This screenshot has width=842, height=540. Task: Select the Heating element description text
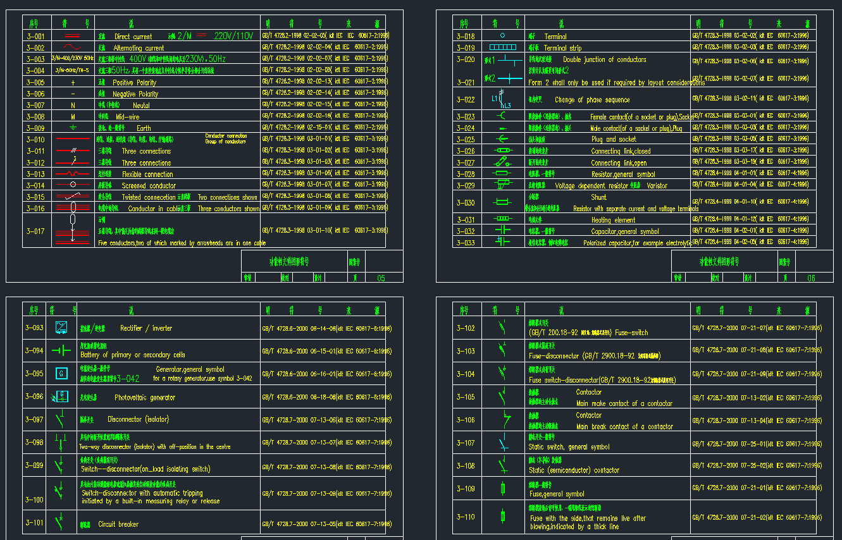tap(613, 220)
